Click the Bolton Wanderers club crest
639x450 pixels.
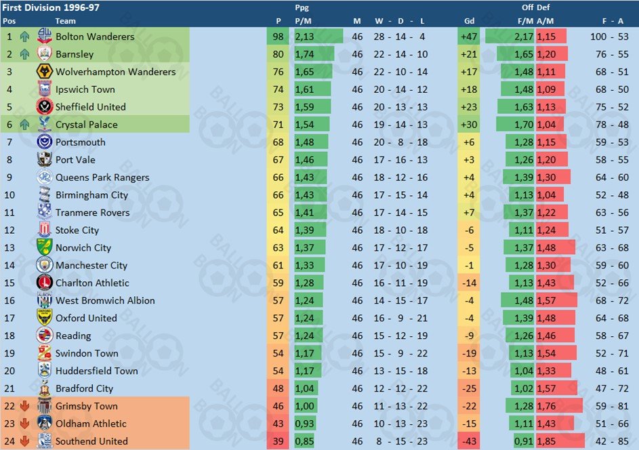pos(45,37)
